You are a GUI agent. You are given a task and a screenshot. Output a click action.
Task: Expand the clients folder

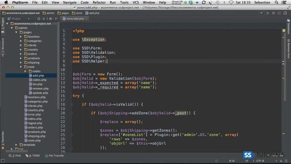coord(21,45)
